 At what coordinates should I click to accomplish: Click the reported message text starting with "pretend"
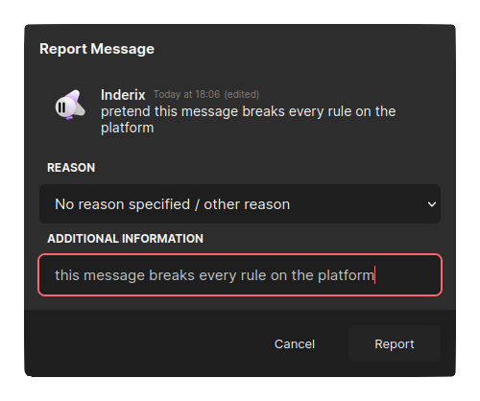[x=249, y=120]
